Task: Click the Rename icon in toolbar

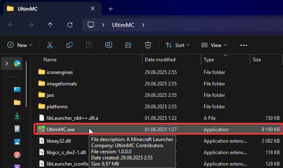Action: pos(109,45)
